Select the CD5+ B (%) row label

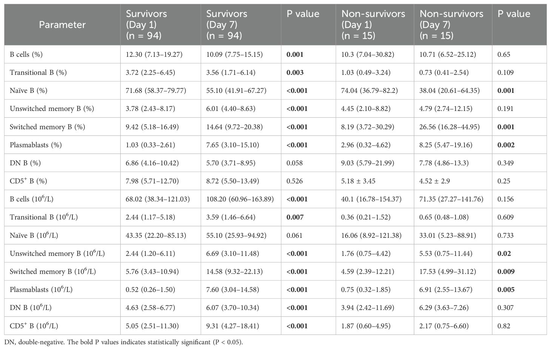pos(28,181)
